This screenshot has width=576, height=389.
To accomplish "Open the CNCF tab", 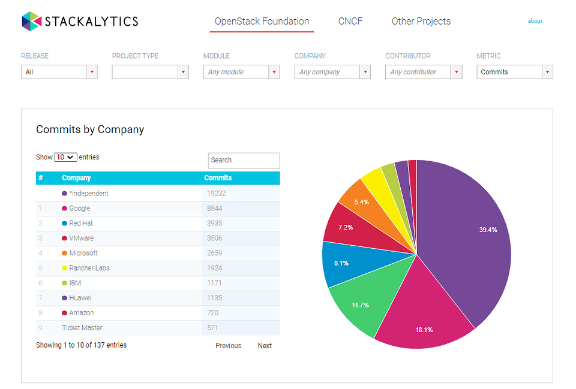I will 350,22.
